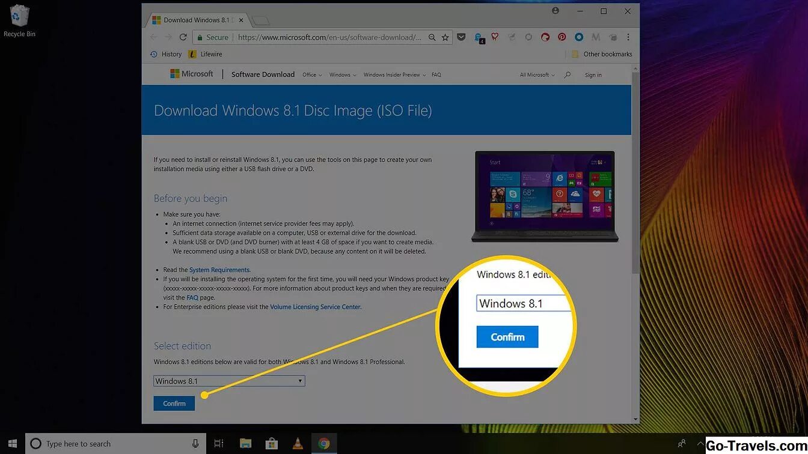808x454 pixels.
Task: Click the Select edition heading text
Action: pyautogui.click(x=182, y=346)
